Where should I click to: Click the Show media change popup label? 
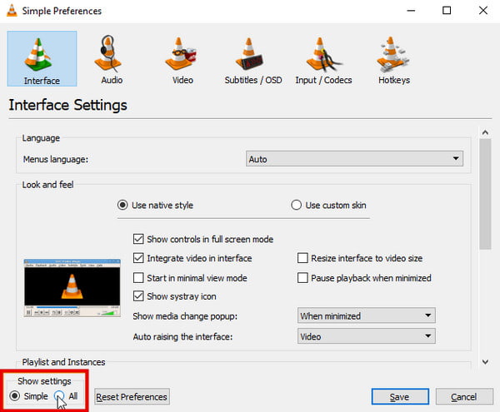click(x=185, y=316)
